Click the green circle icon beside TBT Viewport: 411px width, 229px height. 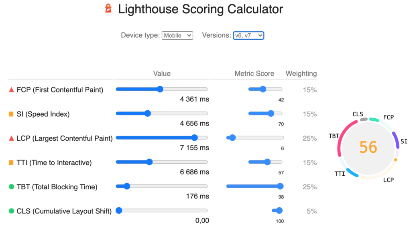11,187
